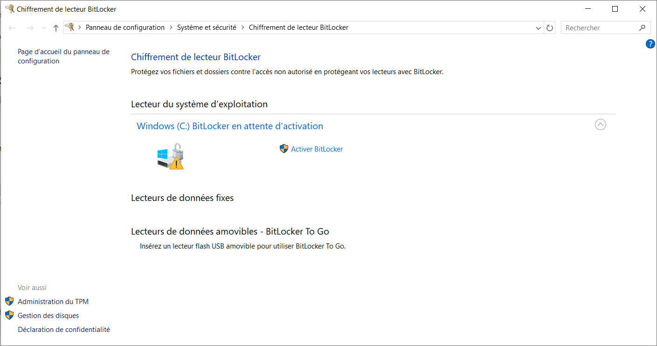Viewport: 657px width, 346px height.
Task: Click the Voir aussi label
Action: (32, 288)
